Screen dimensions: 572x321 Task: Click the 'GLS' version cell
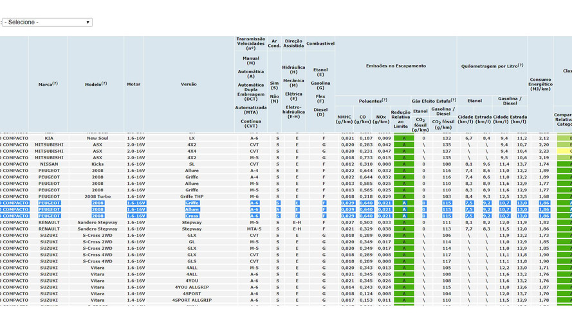[192, 261]
